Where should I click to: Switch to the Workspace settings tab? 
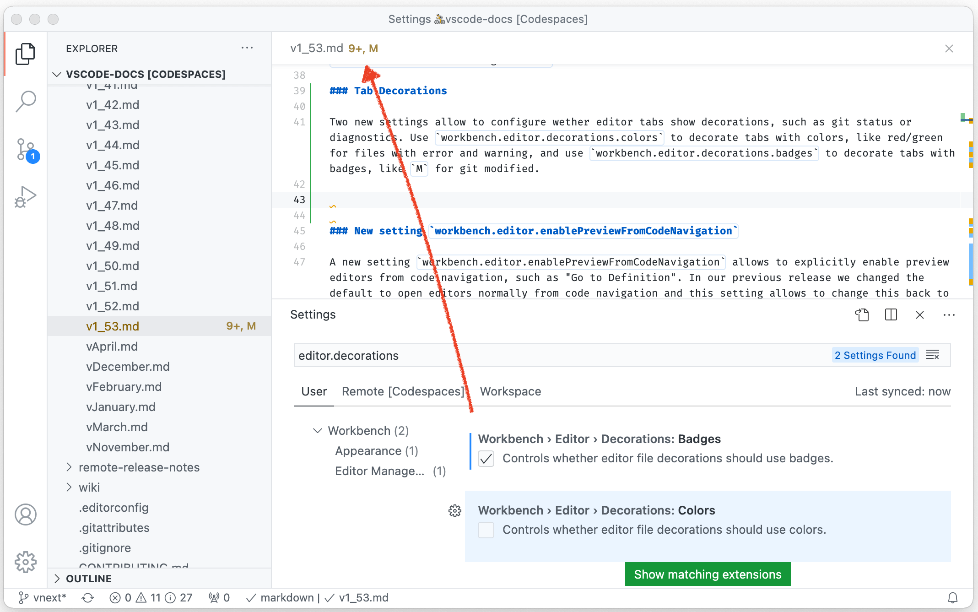tap(510, 391)
